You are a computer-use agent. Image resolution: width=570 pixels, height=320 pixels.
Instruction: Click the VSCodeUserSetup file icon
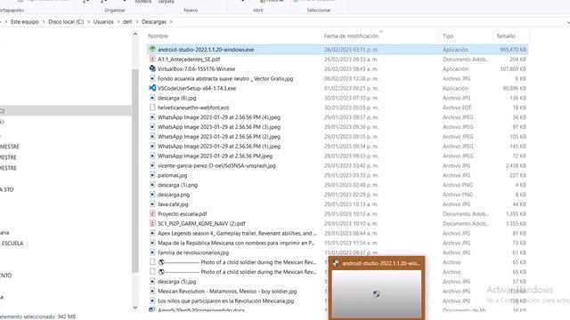(152, 88)
